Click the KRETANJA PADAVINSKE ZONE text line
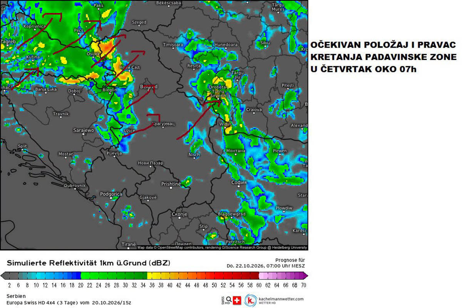The image size is (462, 308). click(x=383, y=57)
